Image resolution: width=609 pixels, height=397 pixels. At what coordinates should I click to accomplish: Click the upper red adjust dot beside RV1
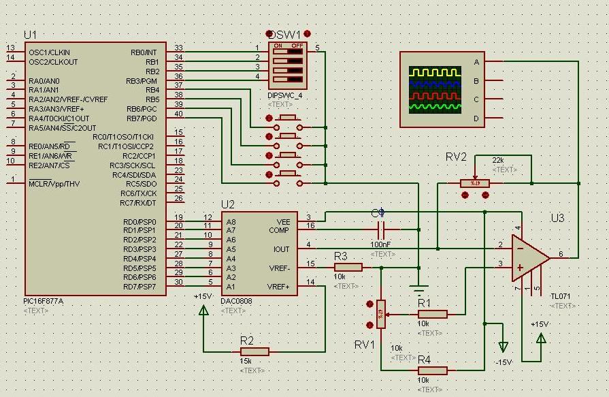(369, 304)
